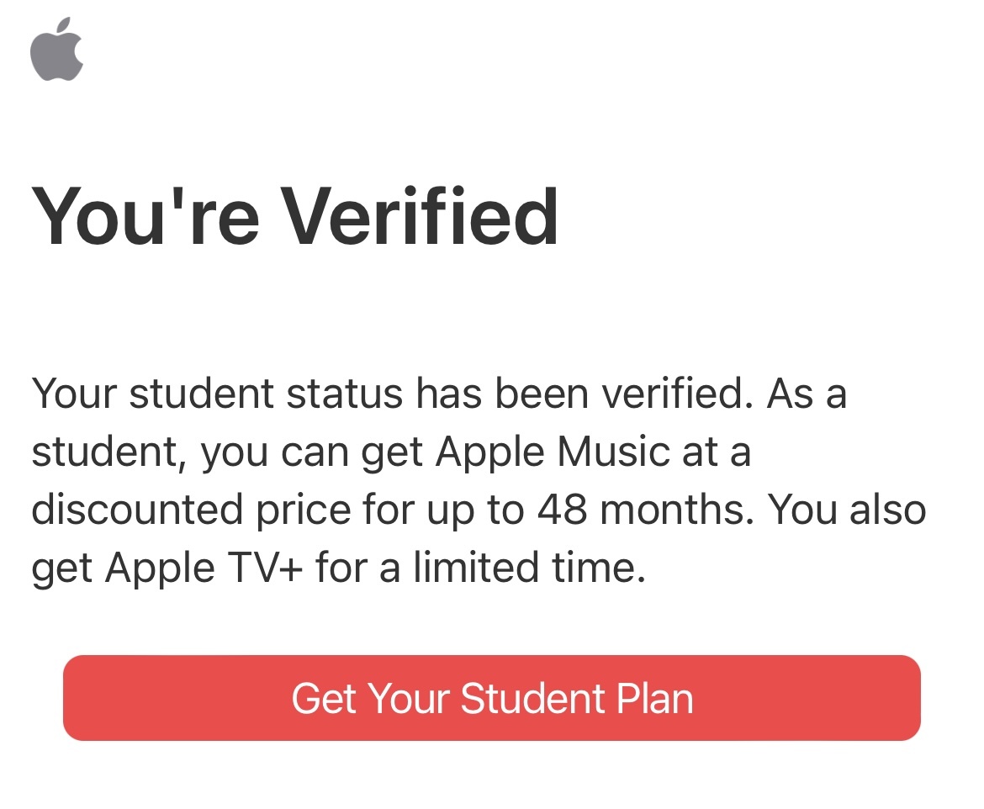Click the "As a" text ending line one
Viewport: 984px width, 809px height.
click(x=806, y=394)
